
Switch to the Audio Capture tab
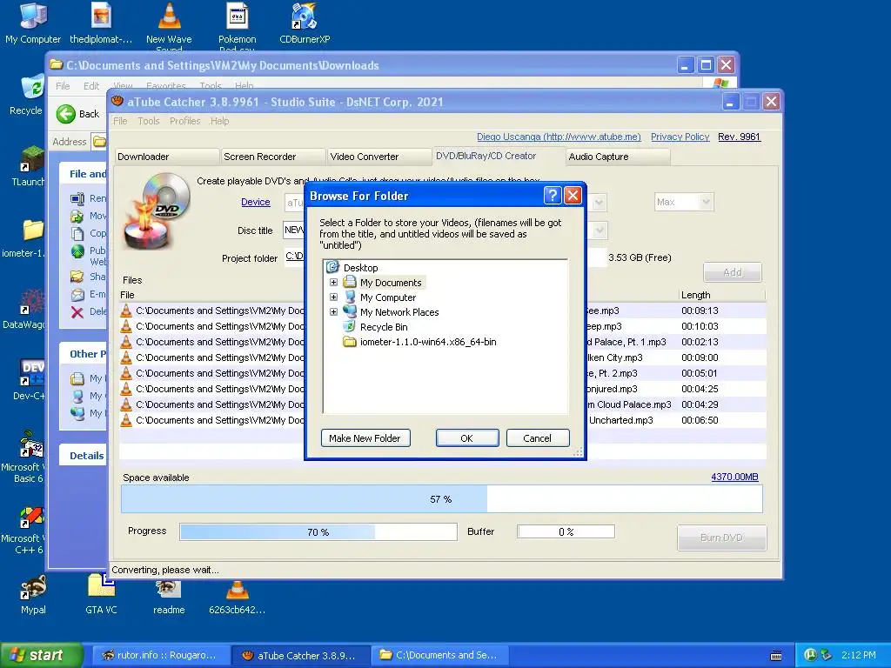click(618, 157)
